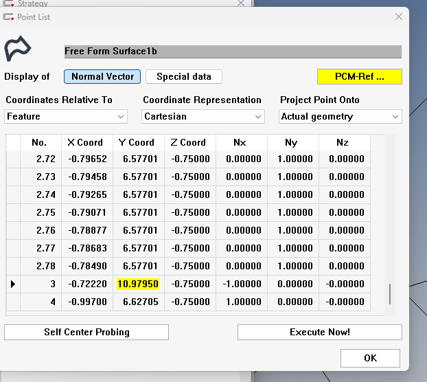
Task: Click the Y Coord column header
Action: [x=138, y=142]
